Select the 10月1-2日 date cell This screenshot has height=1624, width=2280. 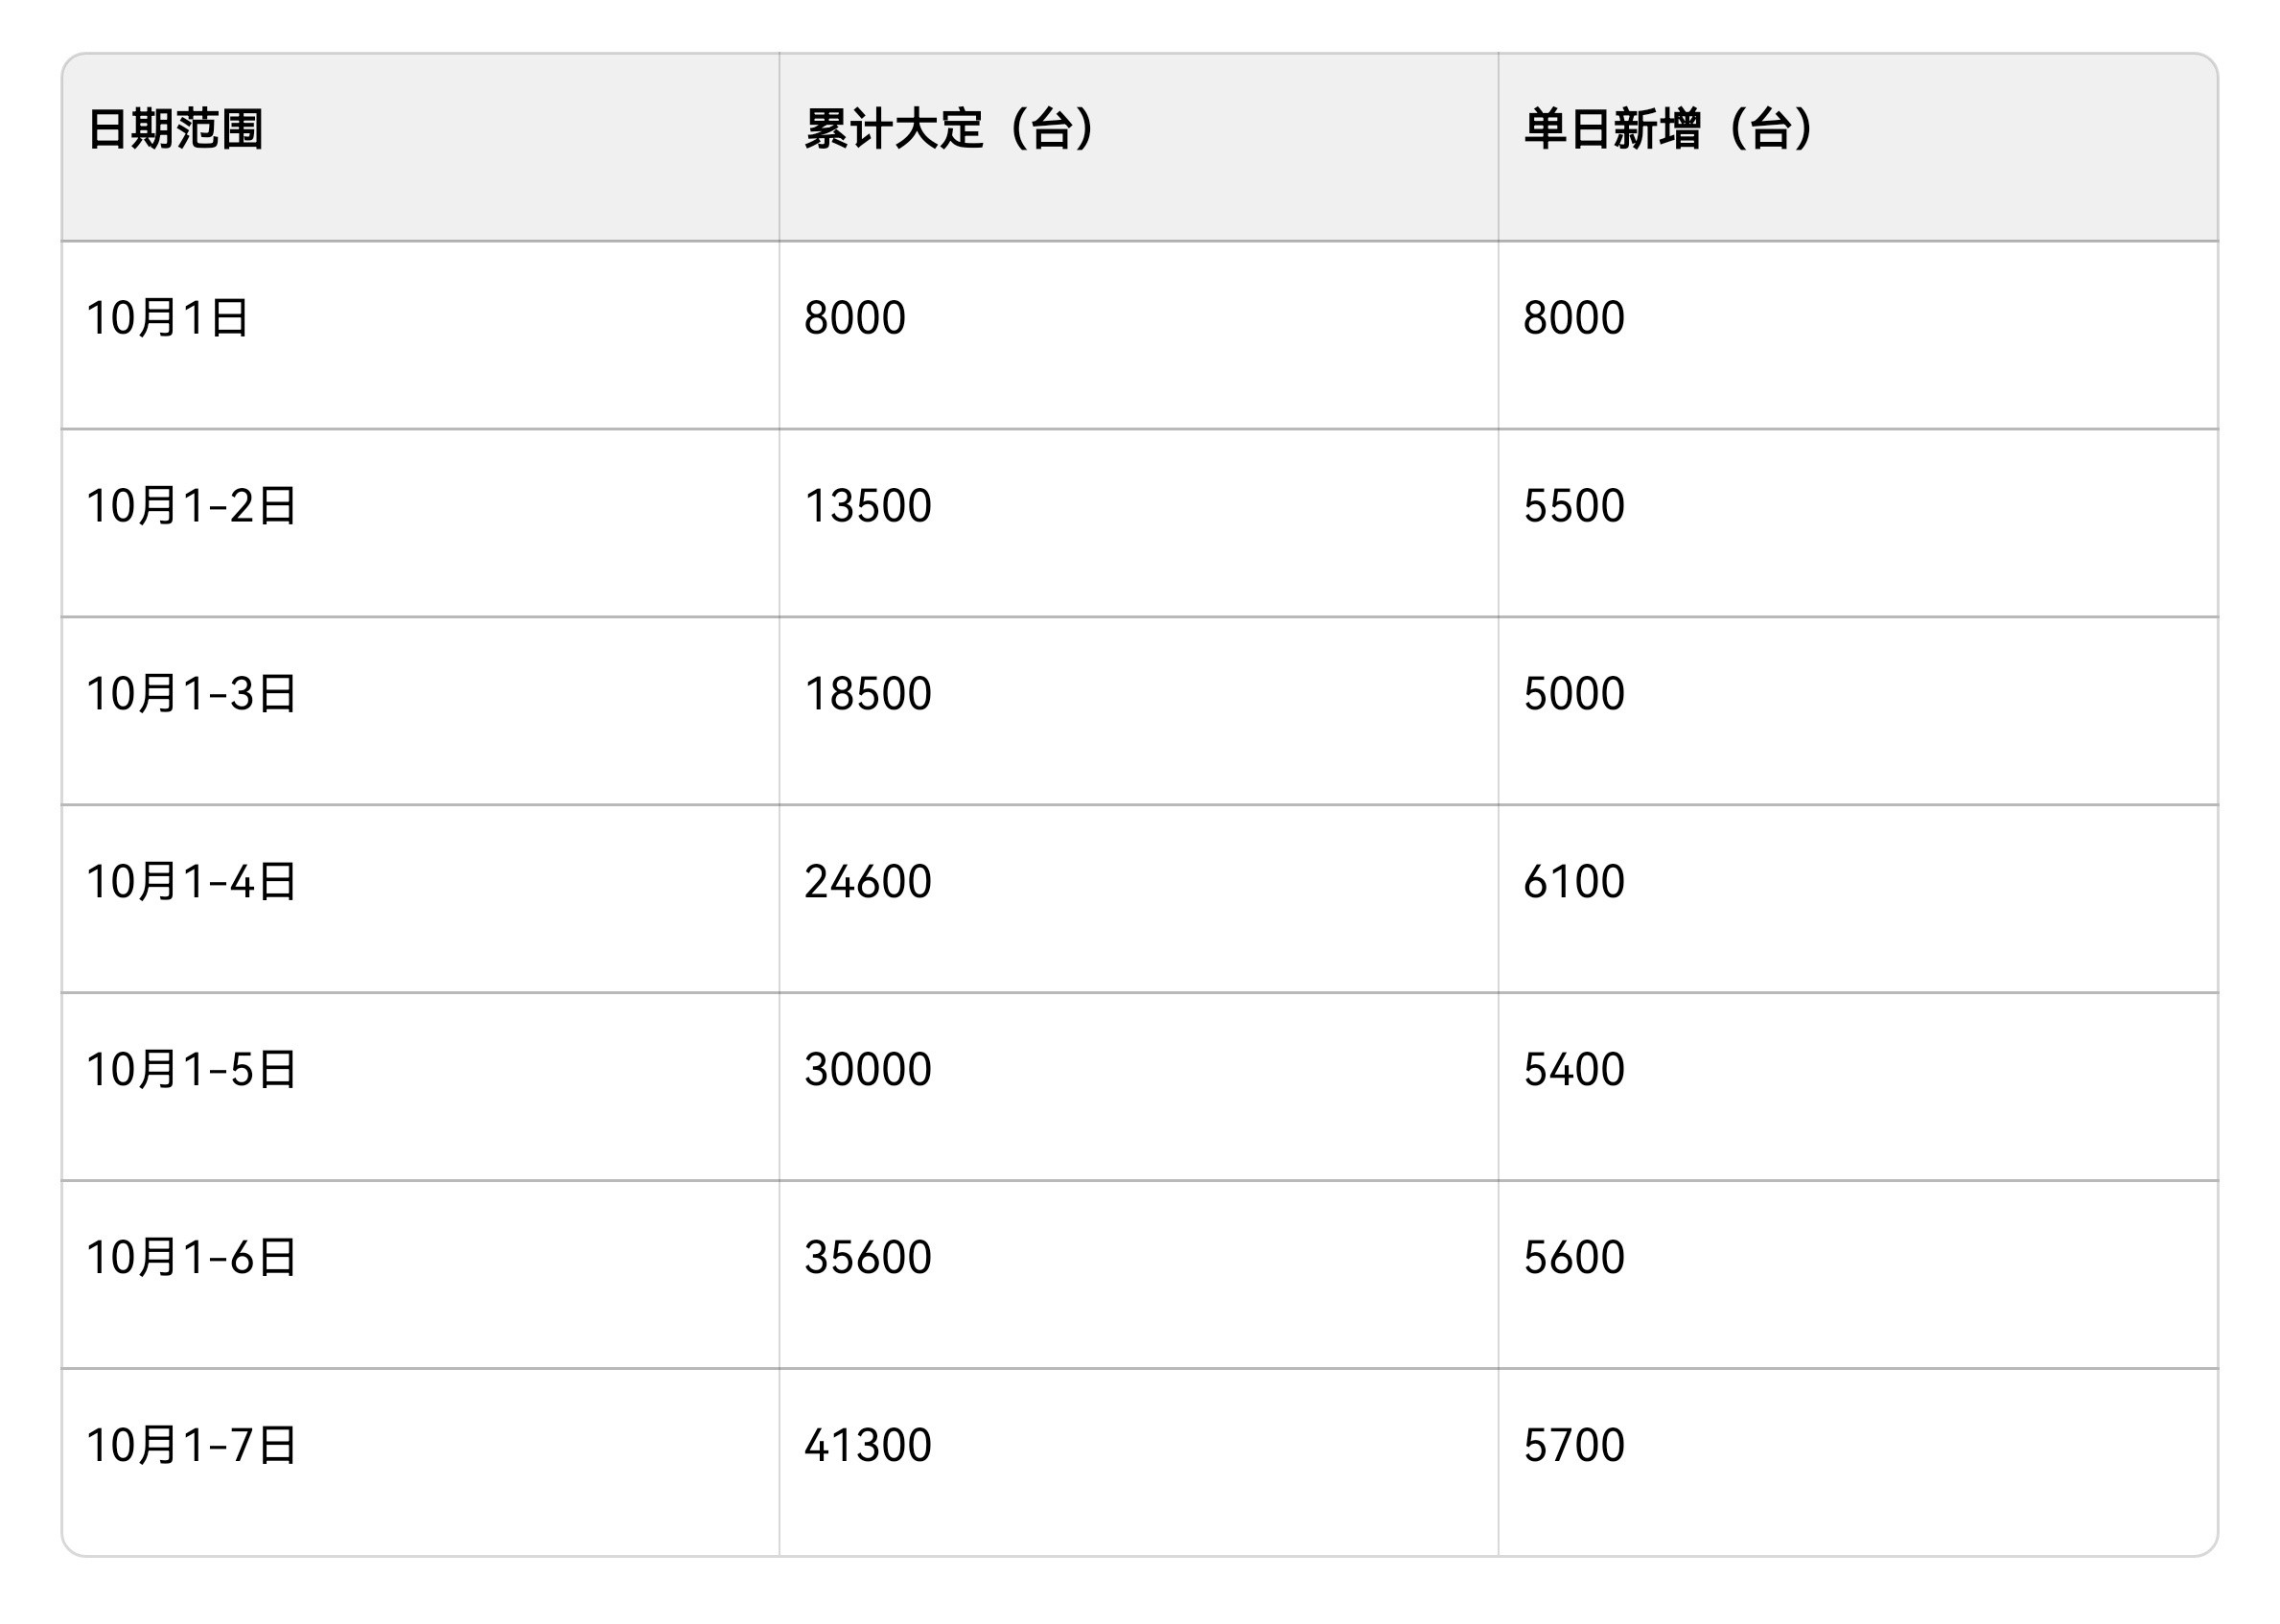coord(191,506)
